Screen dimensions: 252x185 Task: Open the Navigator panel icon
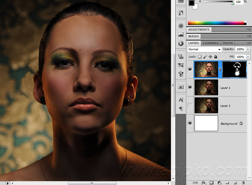click(x=181, y=26)
